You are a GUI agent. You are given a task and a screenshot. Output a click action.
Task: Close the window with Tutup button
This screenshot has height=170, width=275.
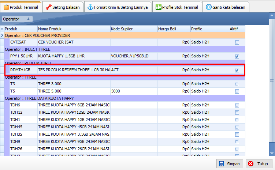click(259, 164)
